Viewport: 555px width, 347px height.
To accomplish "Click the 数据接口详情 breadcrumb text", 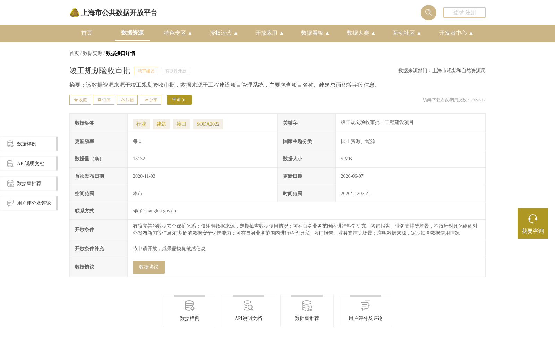I will tap(121, 53).
